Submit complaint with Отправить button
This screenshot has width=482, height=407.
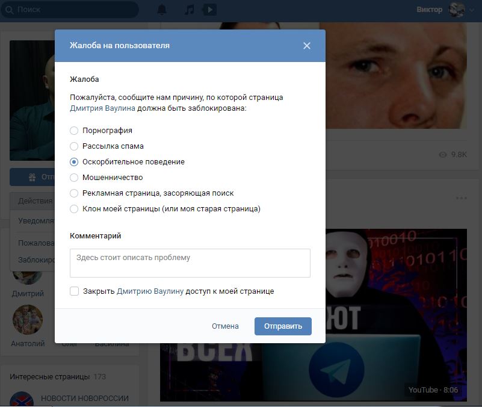coord(283,326)
